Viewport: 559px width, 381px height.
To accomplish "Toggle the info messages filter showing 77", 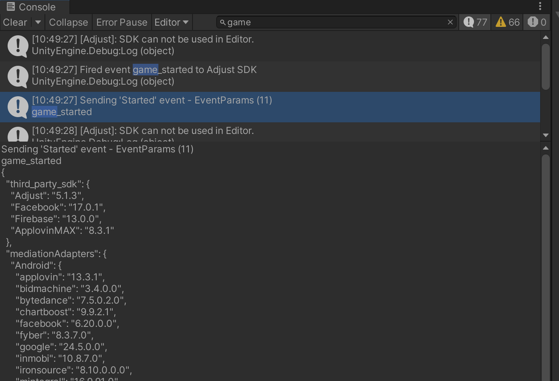I will pyautogui.click(x=474, y=22).
